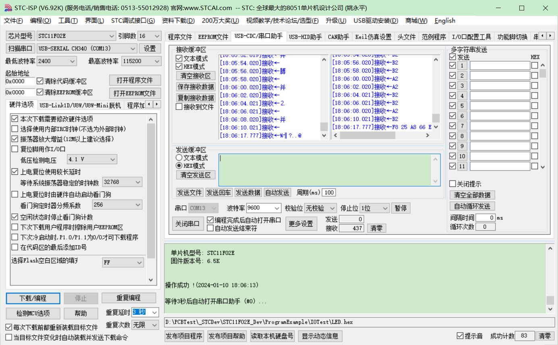Viewport: 558px width, 345px height.
Task: Click hardware options tab strip left arrow
Action: pyautogui.click(x=149, y=104)
